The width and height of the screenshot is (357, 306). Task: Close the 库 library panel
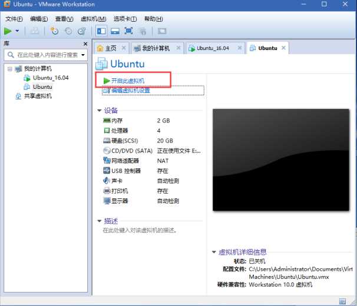pos(85,44)
